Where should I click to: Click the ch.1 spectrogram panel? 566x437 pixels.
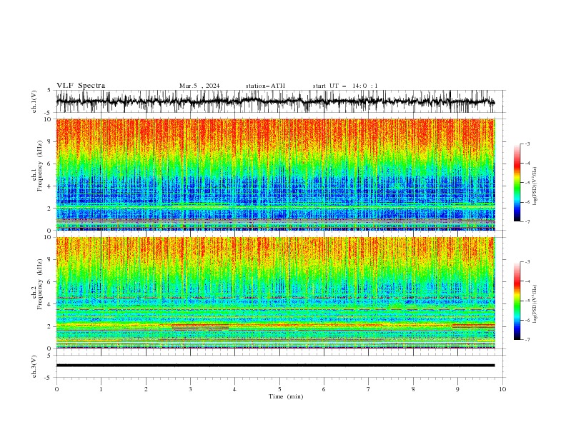point(275,174)
